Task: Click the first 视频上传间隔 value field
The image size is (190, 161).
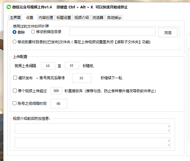Action: pyautogui.click(x=48, y=66)
